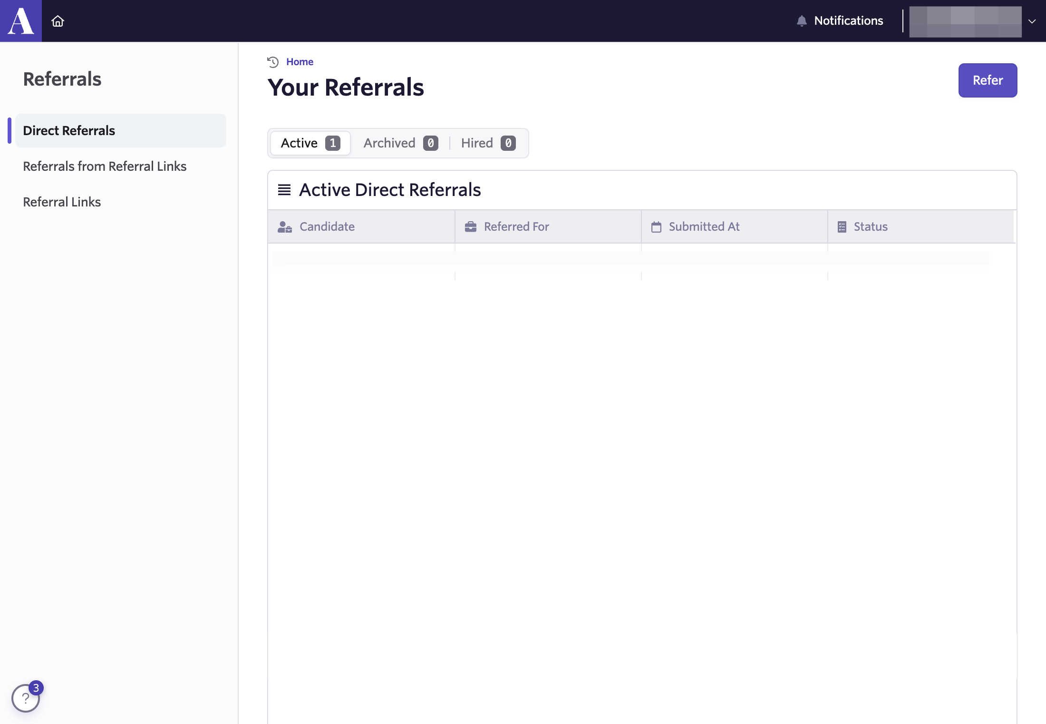Switch to the Active tab
This screenshot has width=1046, height=724.
pos(310,143)
